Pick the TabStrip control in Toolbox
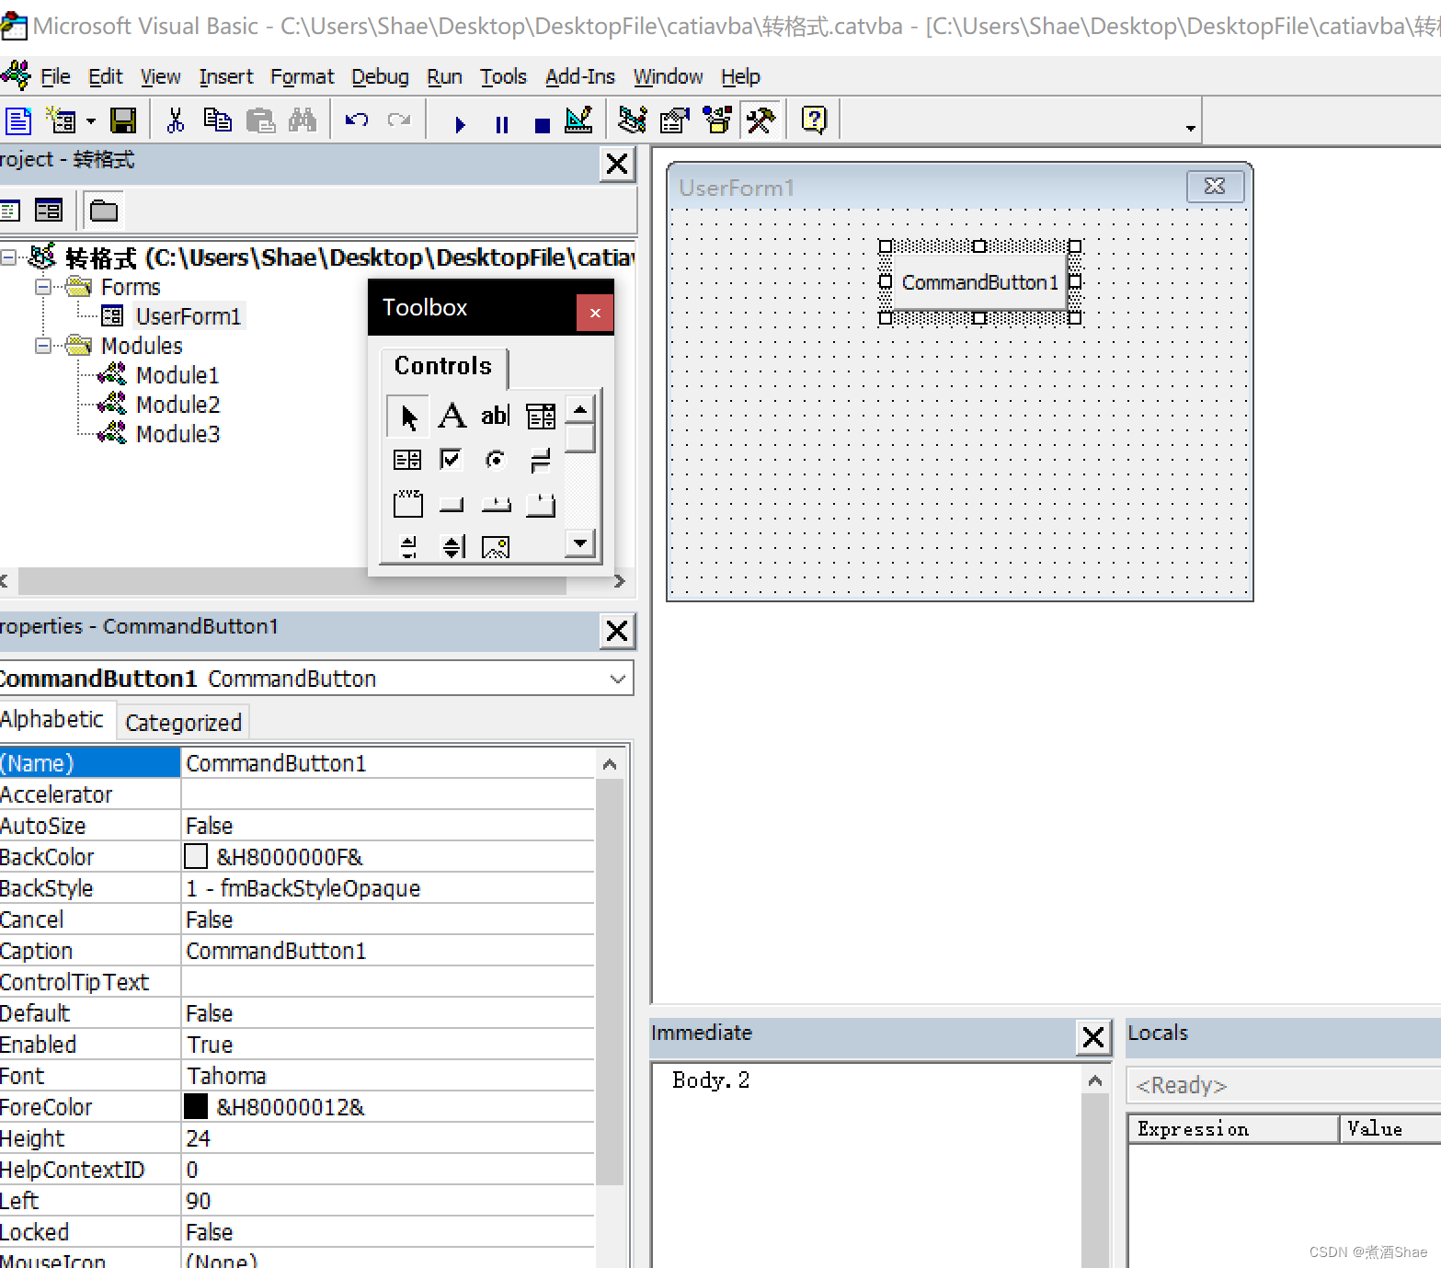The width and height of the screenshot is (1441, 1268). pos(496,504)
